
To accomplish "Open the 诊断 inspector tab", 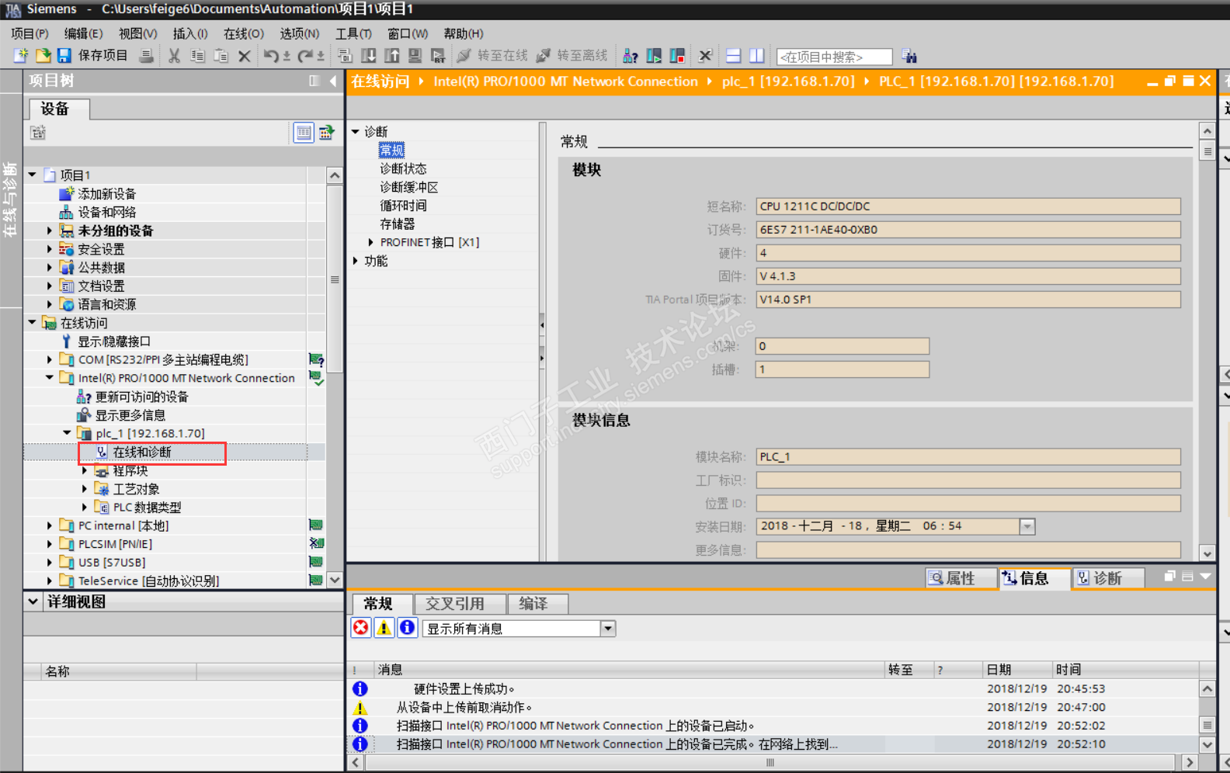I will pos(1108,578).
